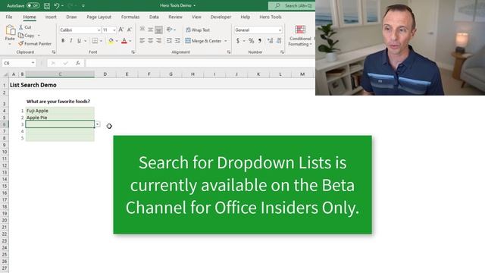Switch to the Formulas tab
Image resolution: width=485 pixels, height=273 pixels.
130,17
